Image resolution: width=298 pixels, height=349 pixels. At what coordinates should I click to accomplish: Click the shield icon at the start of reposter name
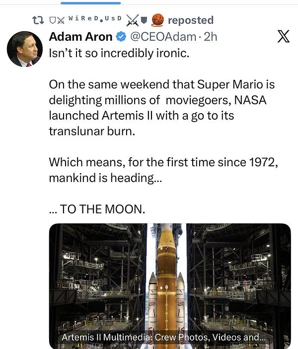pos(52,20)
